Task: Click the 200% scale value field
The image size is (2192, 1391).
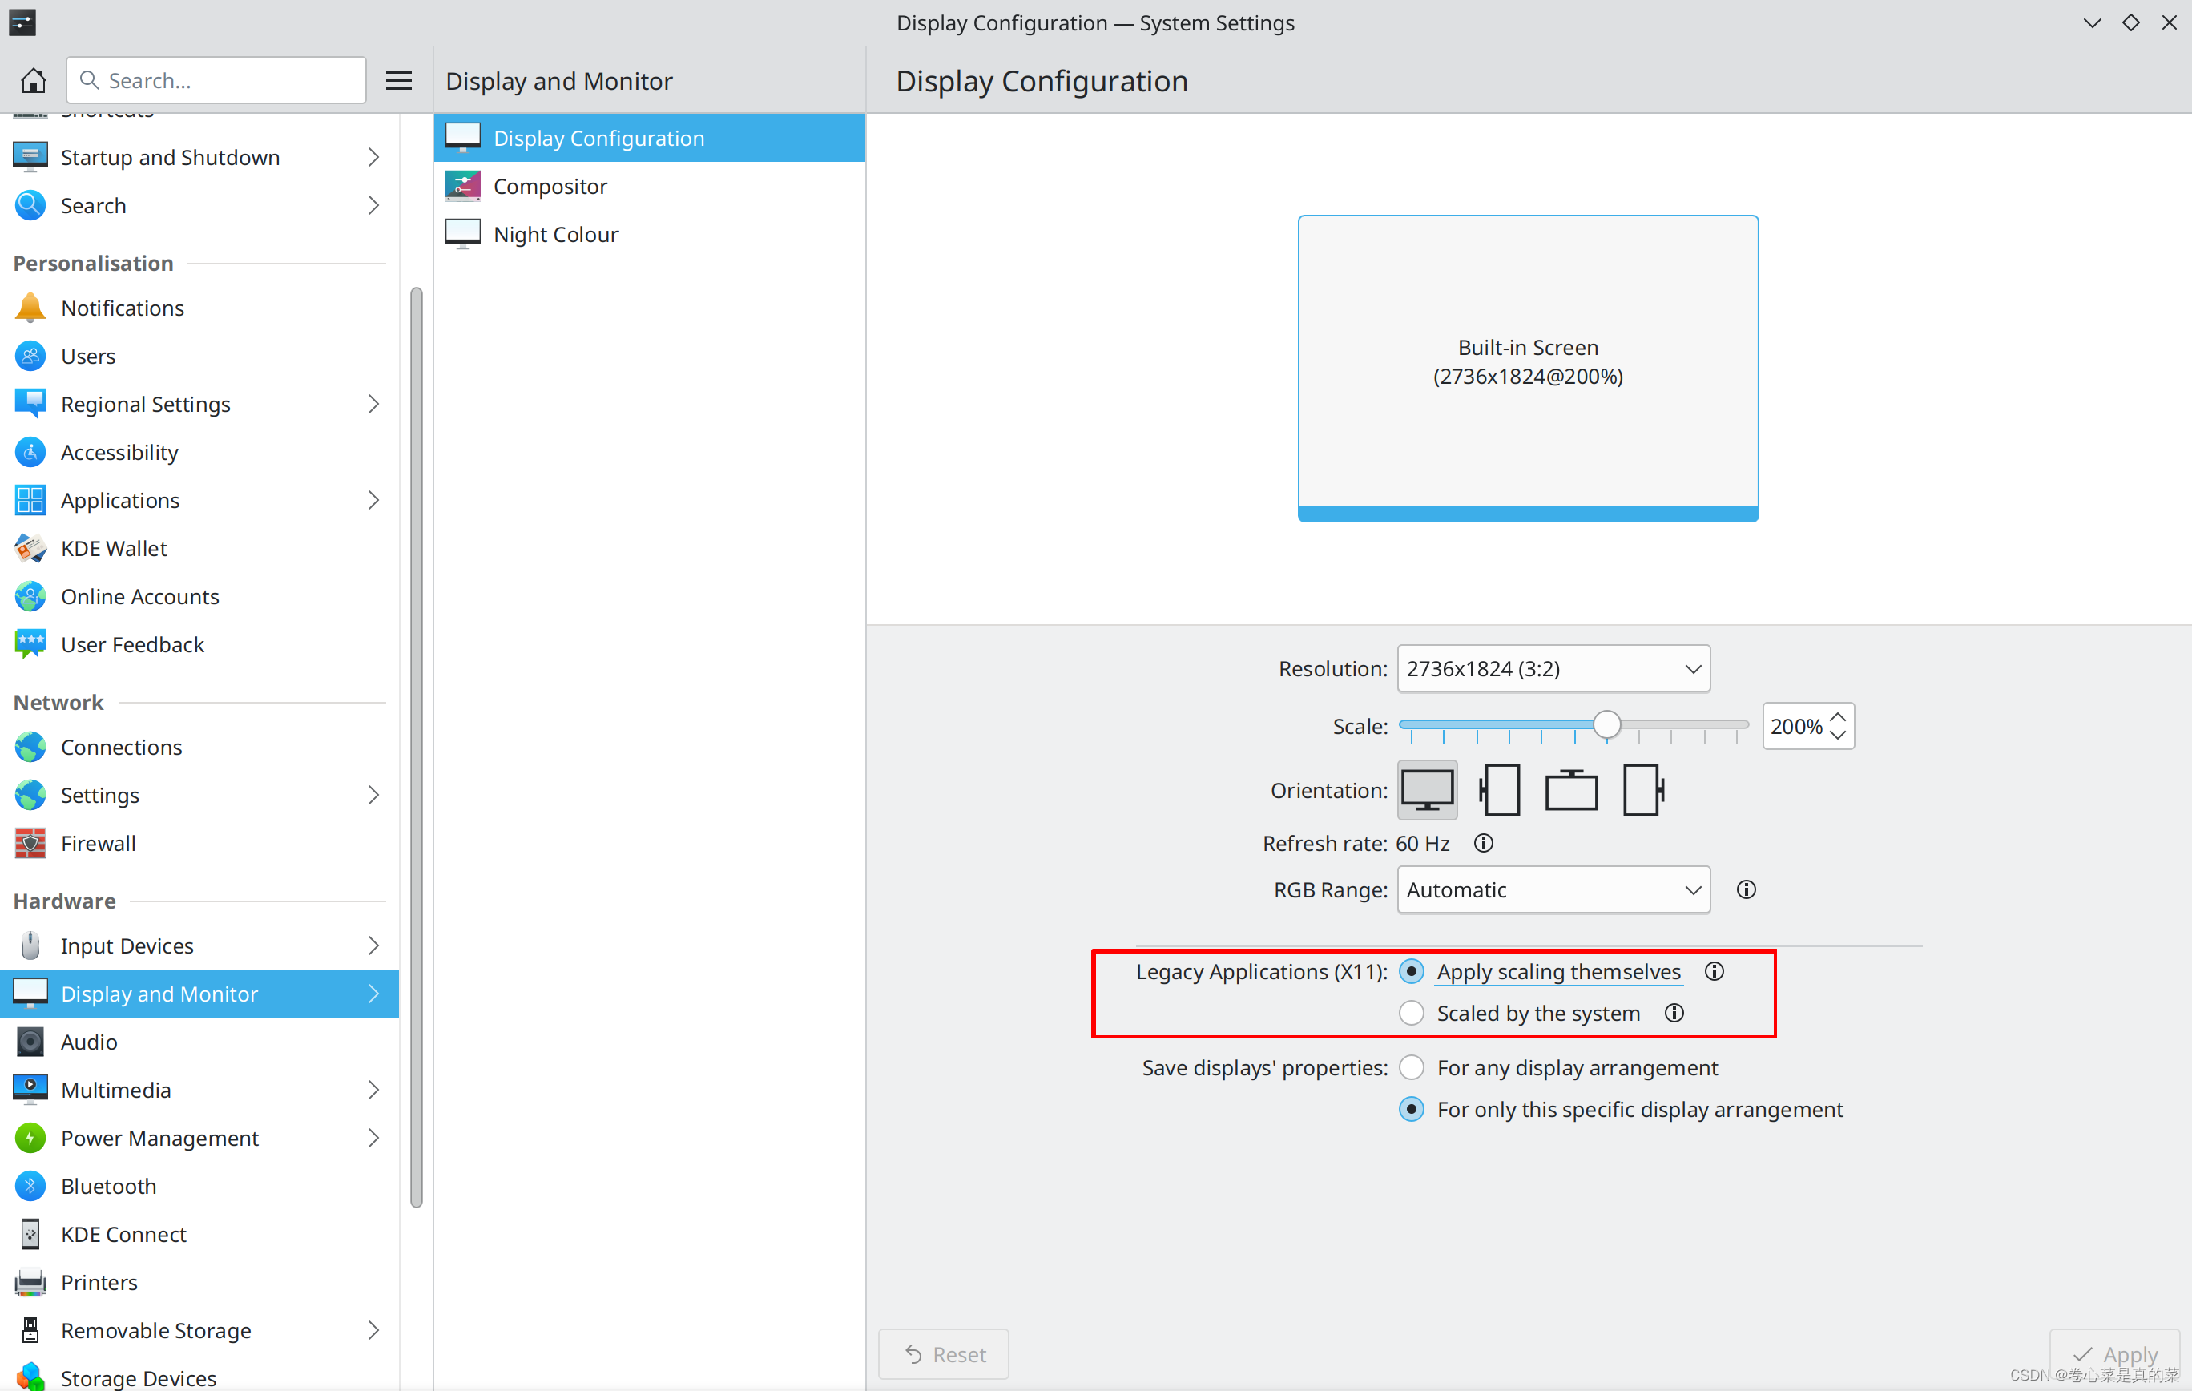Action: (1795, 727)
